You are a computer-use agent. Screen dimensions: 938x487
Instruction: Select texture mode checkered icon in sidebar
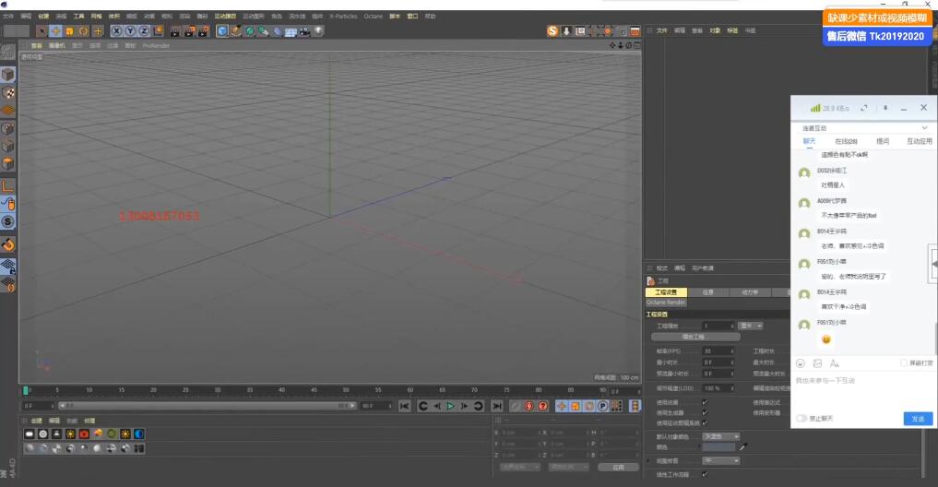[7, 93]
